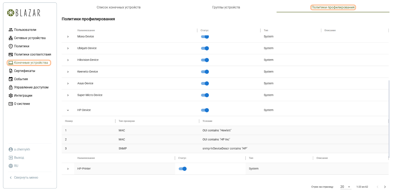Switch to the device list tab

pos(118,7)
